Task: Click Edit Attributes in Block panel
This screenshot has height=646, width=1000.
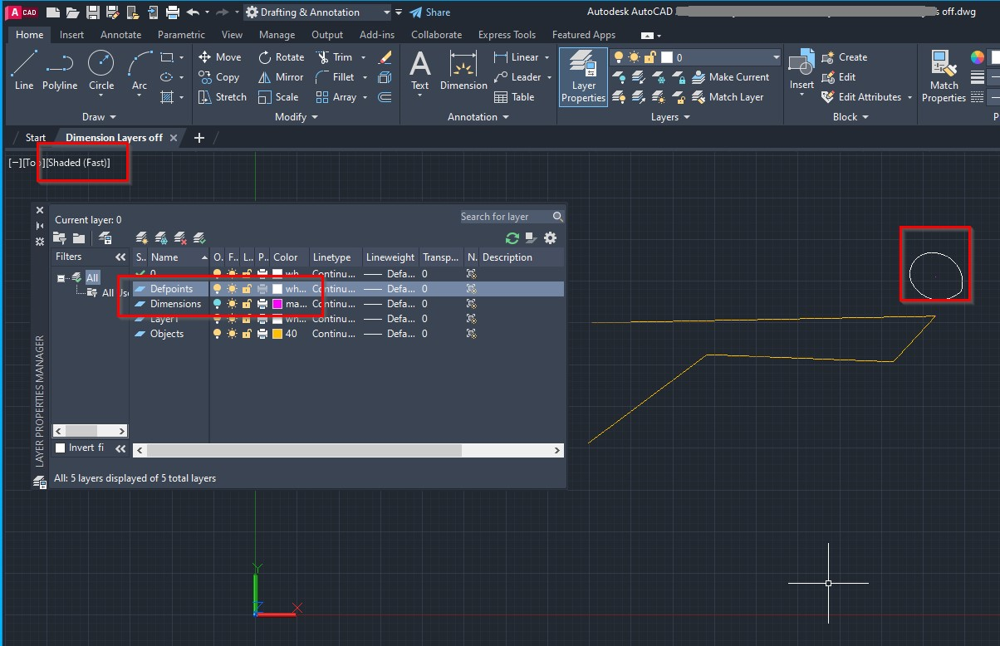Action: pos(860,97)
